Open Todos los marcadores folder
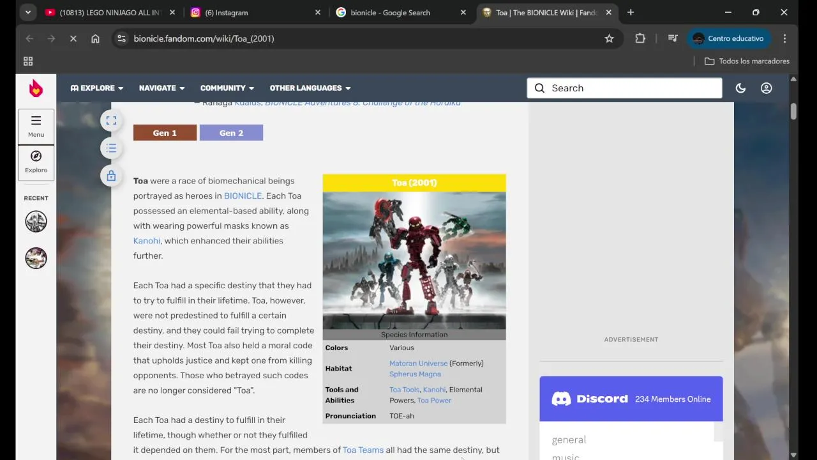The height and width of the screenshot is (460, 817). point(747,61)
